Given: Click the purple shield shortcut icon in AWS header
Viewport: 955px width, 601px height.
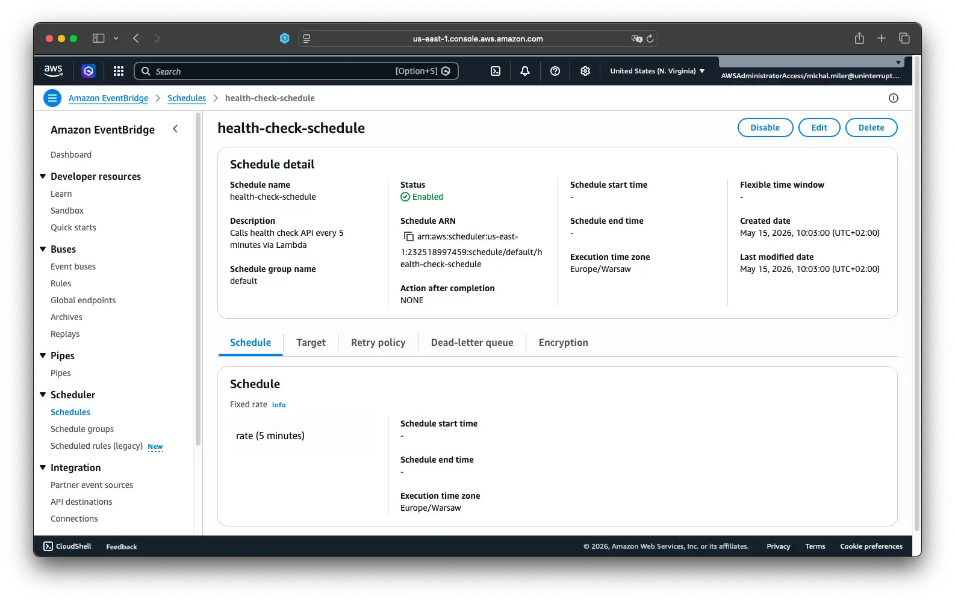Looking at the screenshot, I should click(89, 71).
